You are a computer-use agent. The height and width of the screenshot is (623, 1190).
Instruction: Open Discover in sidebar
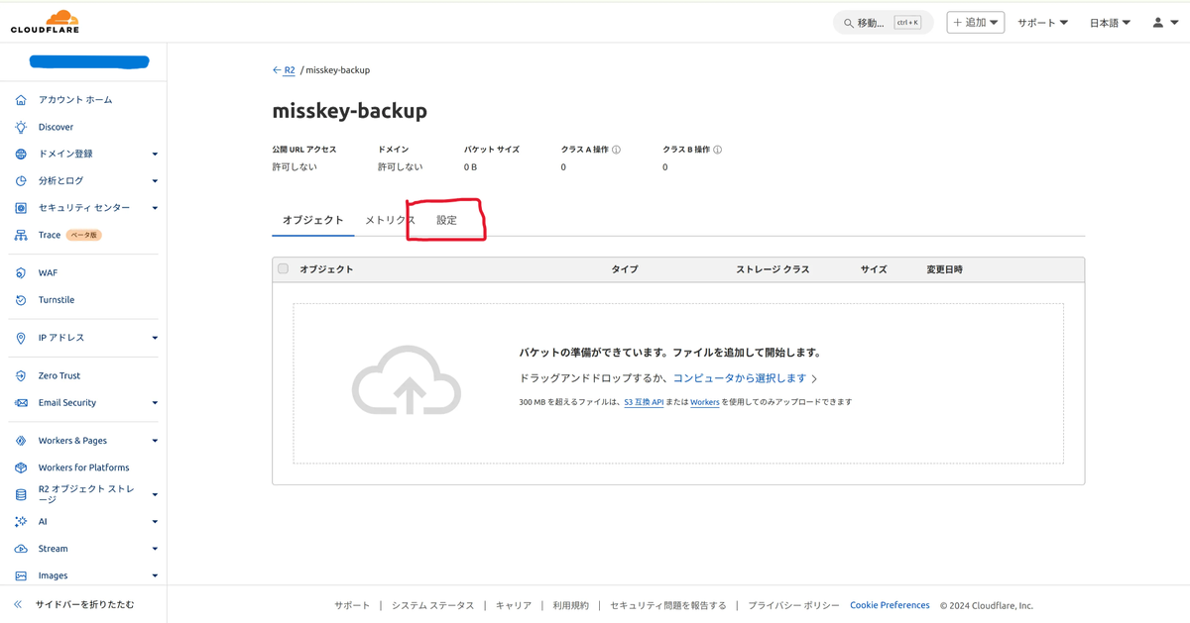pos(56,127)
